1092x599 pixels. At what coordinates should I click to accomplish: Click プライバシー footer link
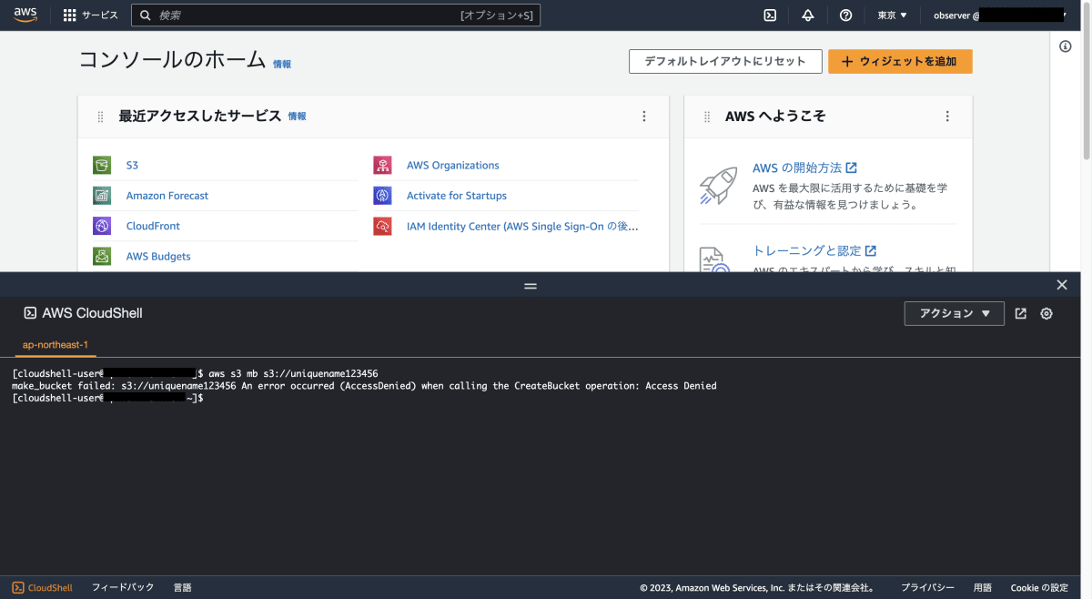(927, 588)
